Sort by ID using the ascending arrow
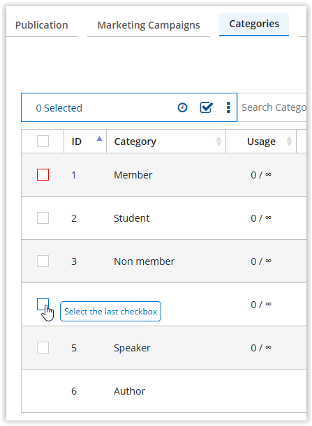 [x=99, y=139]
